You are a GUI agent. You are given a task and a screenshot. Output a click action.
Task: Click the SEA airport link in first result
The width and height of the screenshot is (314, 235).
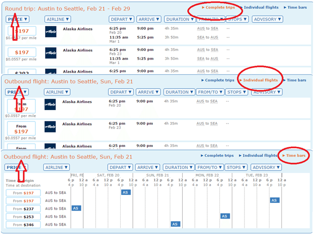pyautogui.click(x=214, y=28)
